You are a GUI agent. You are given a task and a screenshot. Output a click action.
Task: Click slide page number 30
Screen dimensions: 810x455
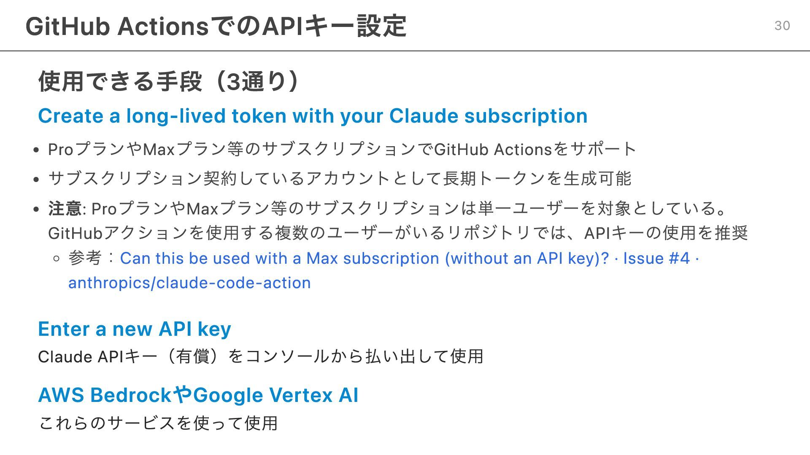point(782,26)
